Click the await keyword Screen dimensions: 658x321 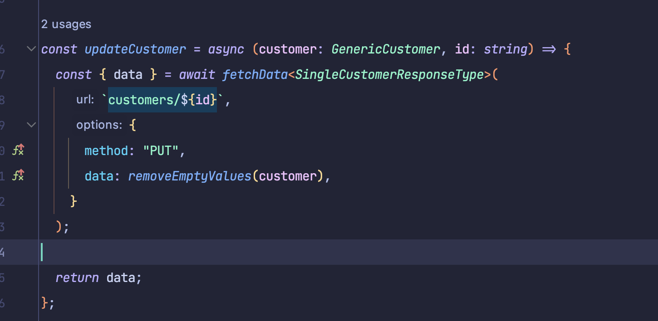[197, 74]
